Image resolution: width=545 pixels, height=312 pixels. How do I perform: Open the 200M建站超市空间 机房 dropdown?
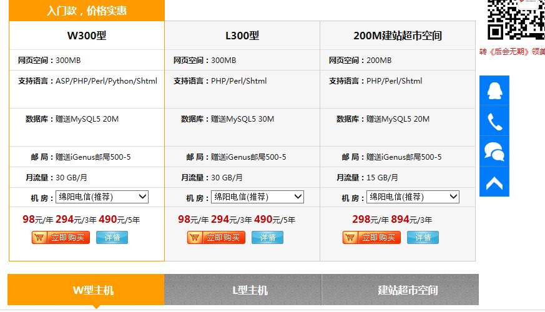(413, 197)
